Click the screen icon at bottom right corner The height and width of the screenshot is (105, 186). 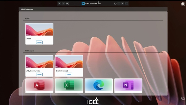[183, 99]
